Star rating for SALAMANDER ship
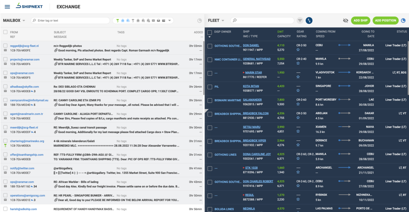 (298, 104)
